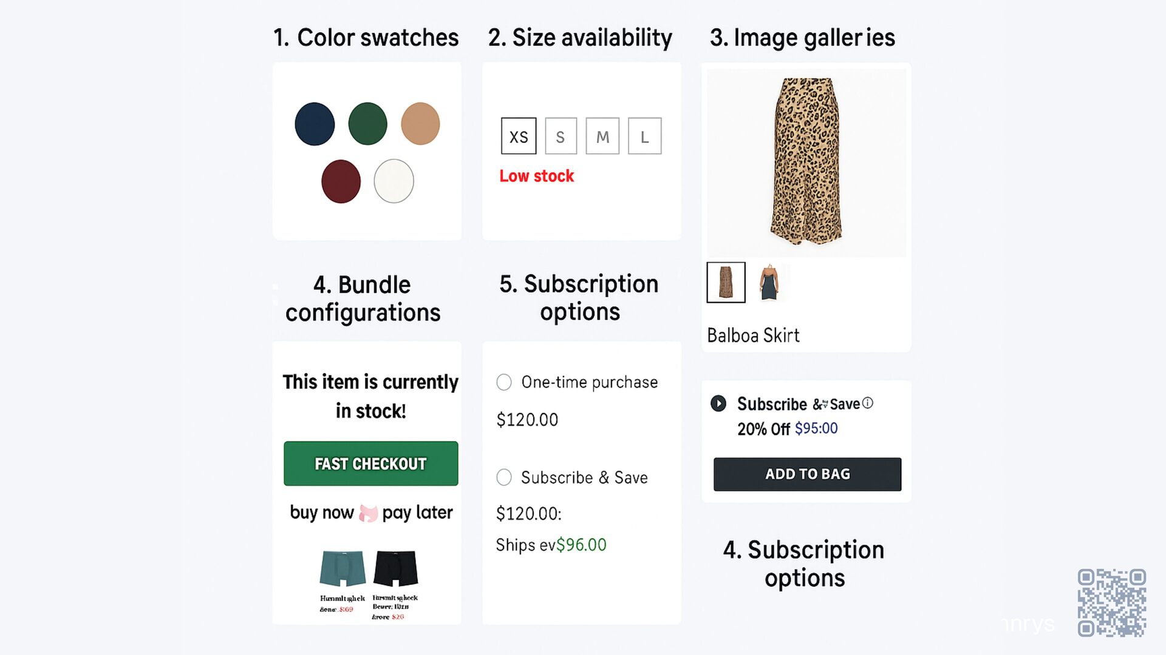
Task: Choose the white color swatch
Action: click(394, 181)
